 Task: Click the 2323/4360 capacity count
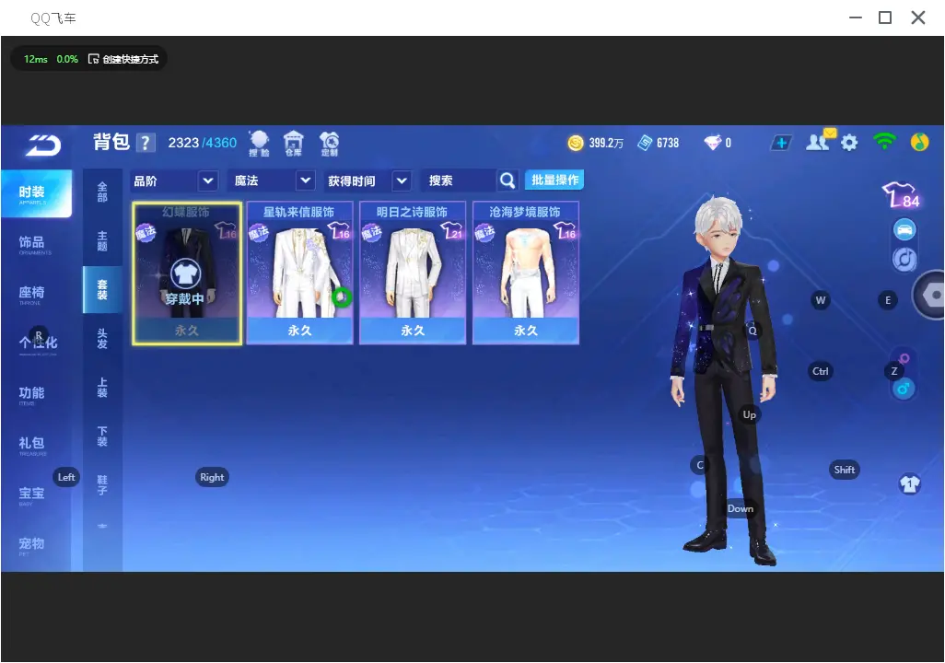(x=202, y=143)
